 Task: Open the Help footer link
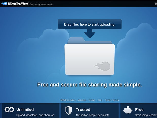click(x=100, y=100)
